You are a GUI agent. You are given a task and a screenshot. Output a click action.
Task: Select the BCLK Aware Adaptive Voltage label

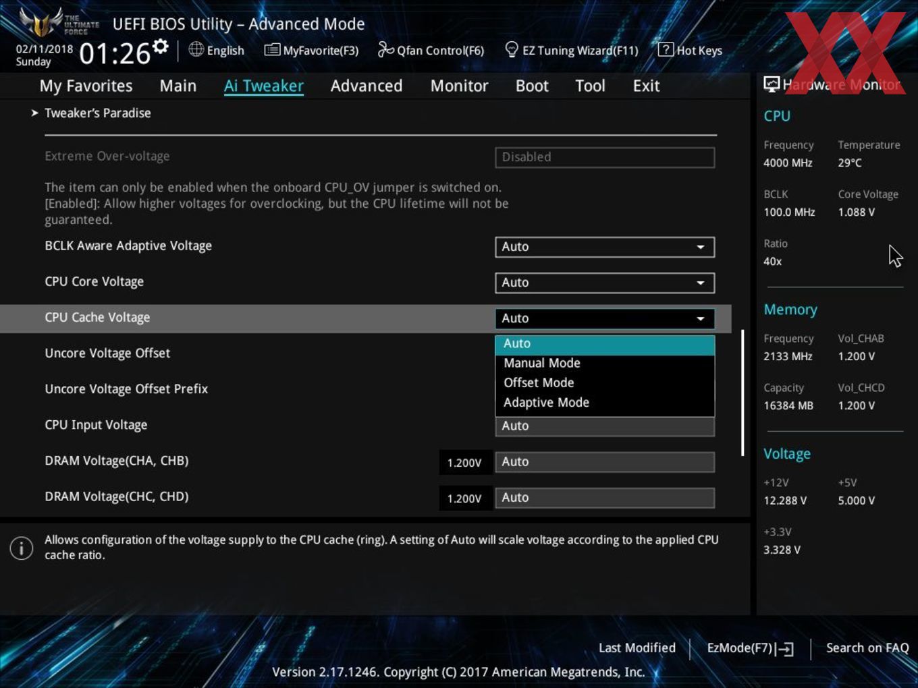coord(128,246)
